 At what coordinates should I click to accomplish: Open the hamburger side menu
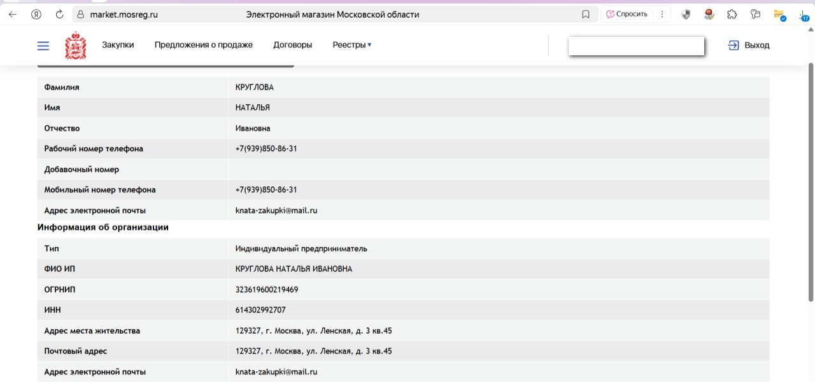pos(43,46)
